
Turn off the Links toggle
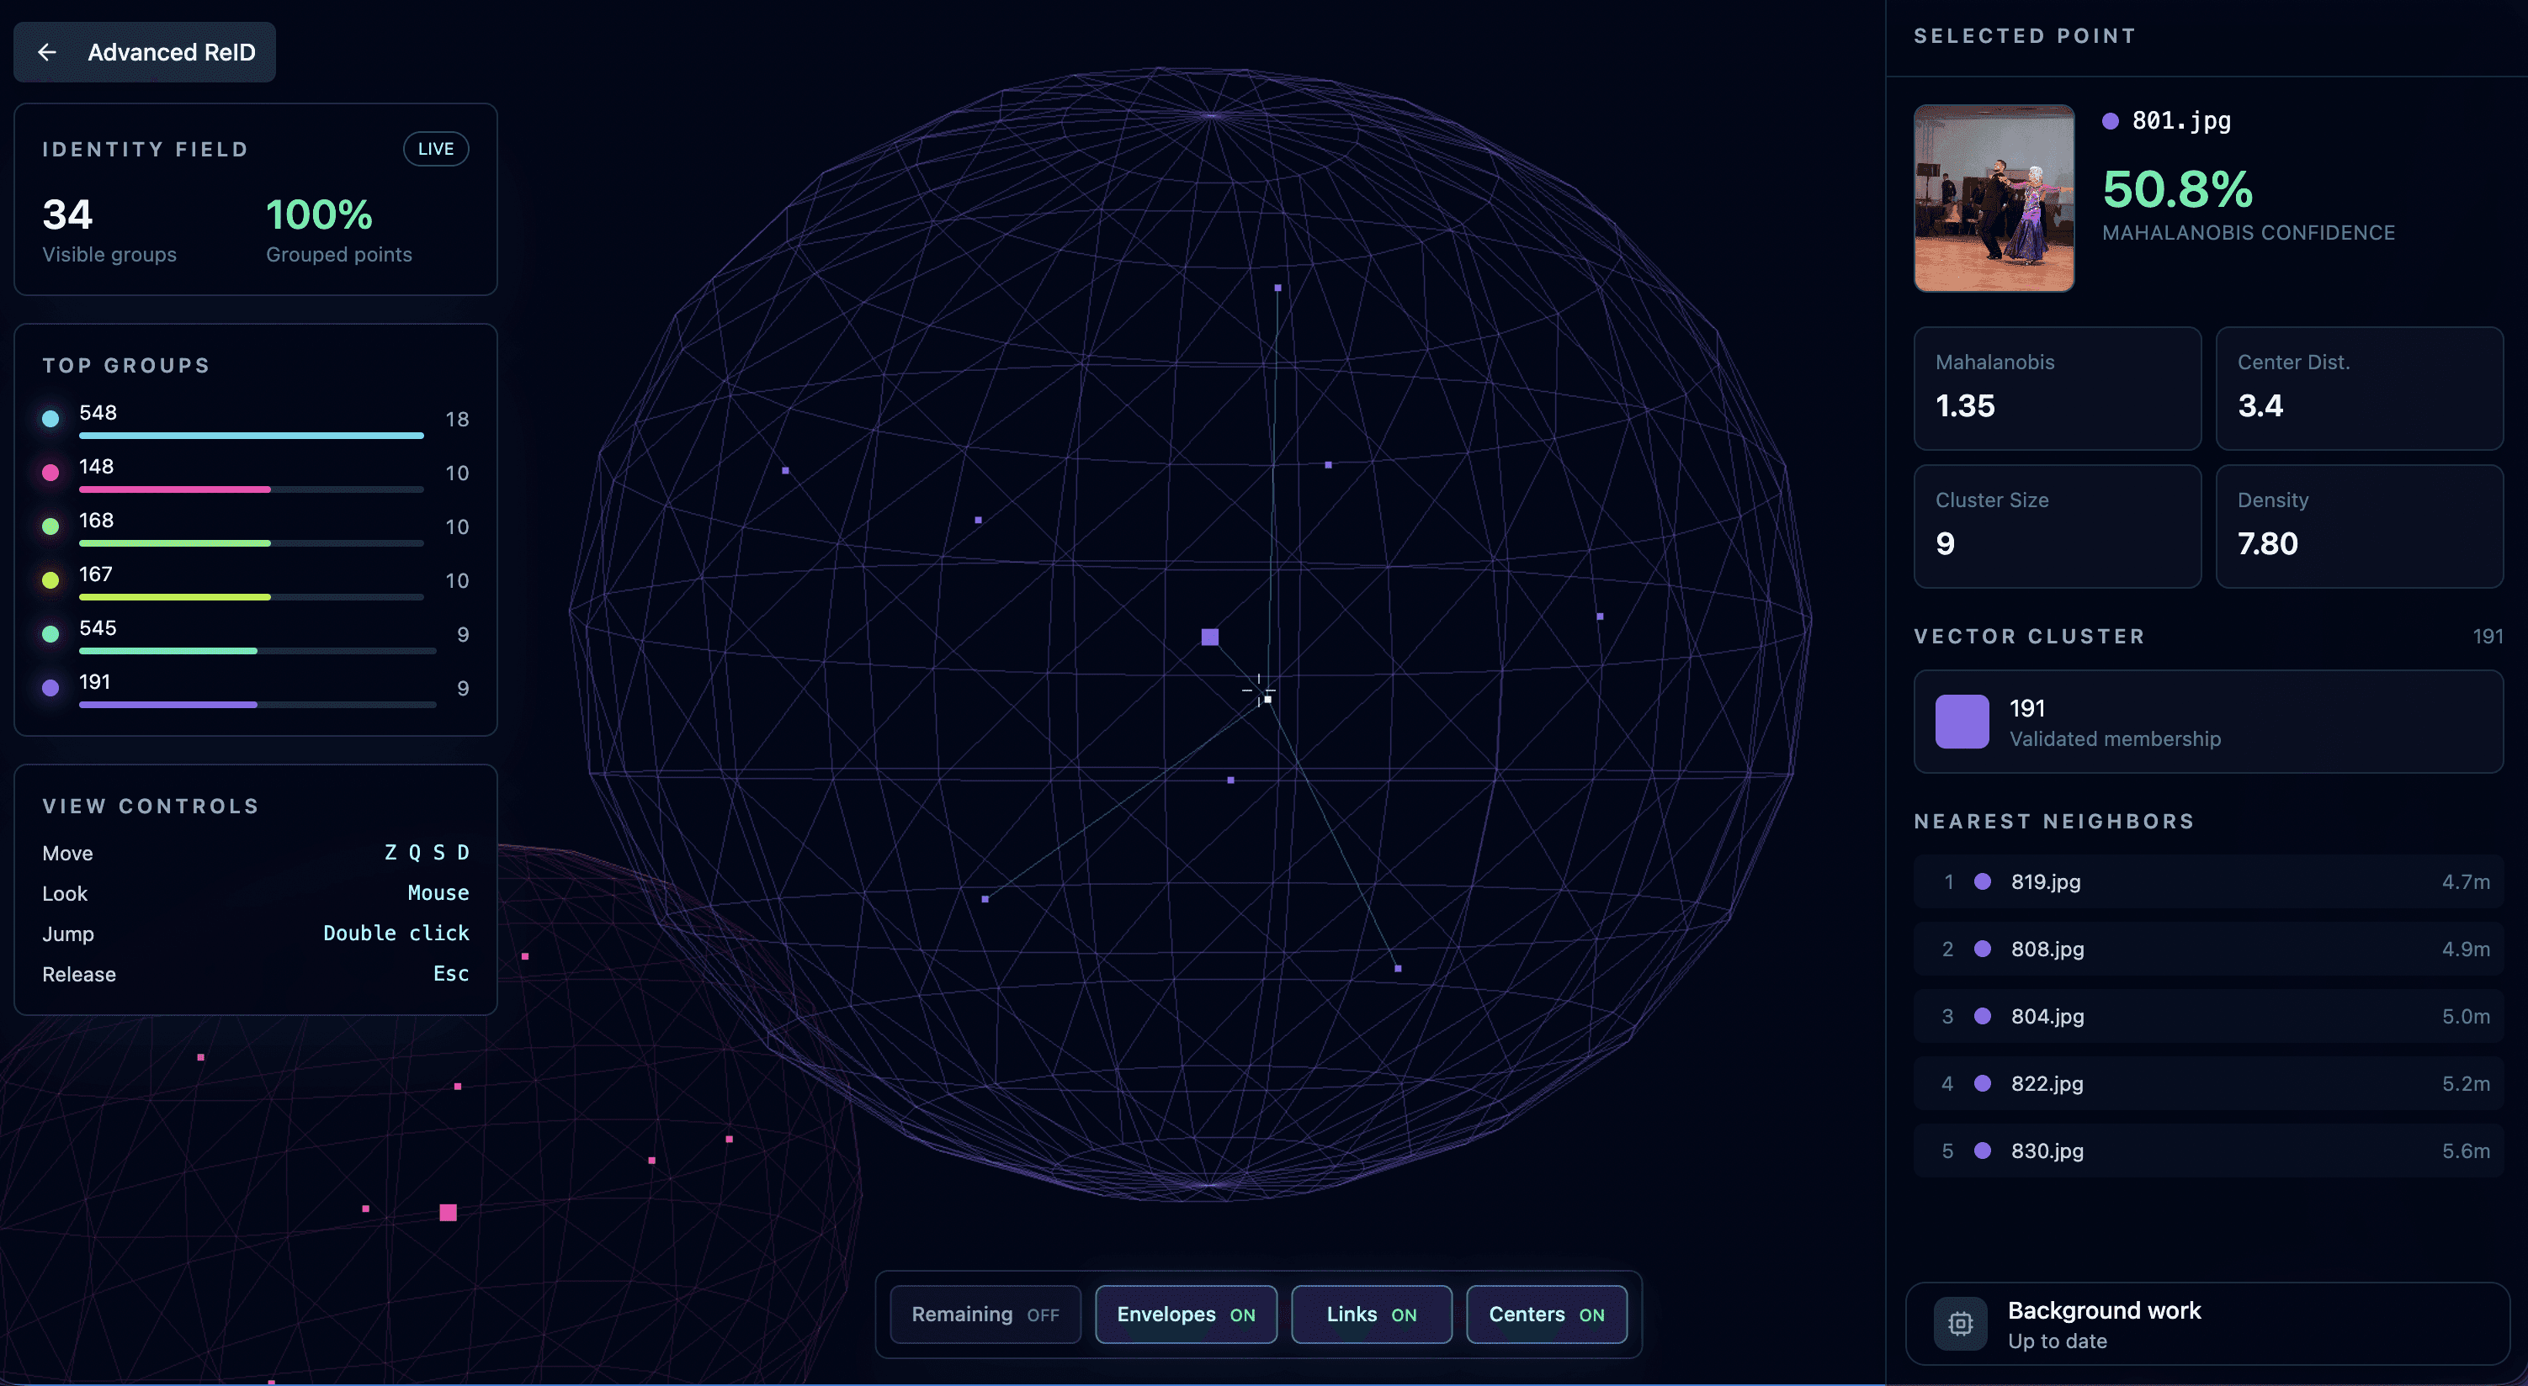tap(1371, 1315)
